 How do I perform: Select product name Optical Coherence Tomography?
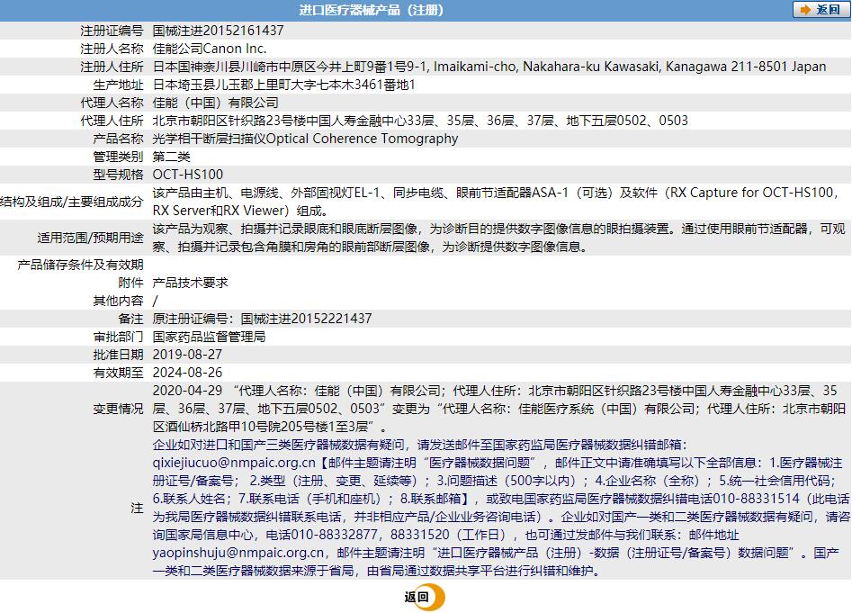click(362, 138)
